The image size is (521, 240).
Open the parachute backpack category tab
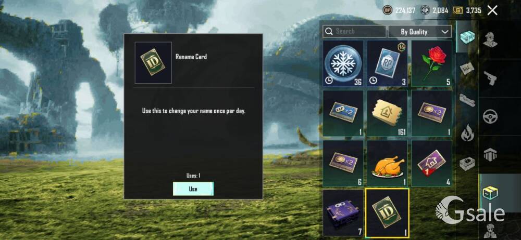pos(490,154)
